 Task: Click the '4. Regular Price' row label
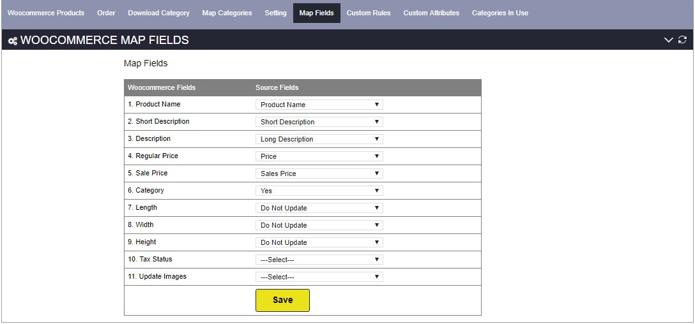pyautogui.click(x=153, y=156)
